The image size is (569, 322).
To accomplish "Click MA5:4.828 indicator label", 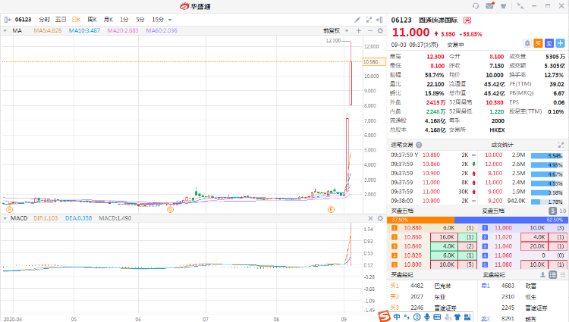I will pos(48,31).
